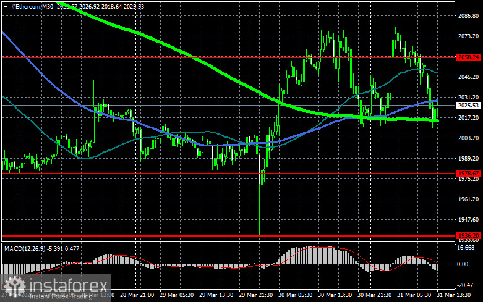Select the red 1936.20 level price tag
The image size is (483, 302).
468,236
